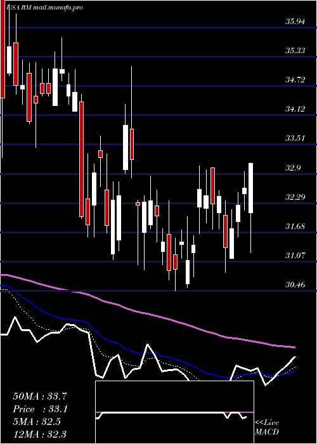This screenshot has height=444, width=317.
Task: Click the 12MA : 32.3 value
Action: (x=39, y=434)
